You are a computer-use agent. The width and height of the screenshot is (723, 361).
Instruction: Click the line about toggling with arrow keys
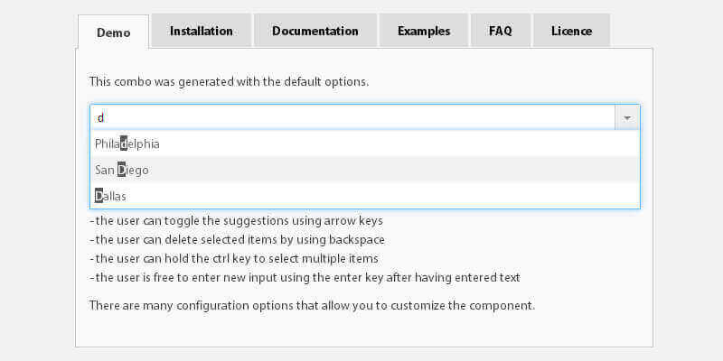coord(237,221)
